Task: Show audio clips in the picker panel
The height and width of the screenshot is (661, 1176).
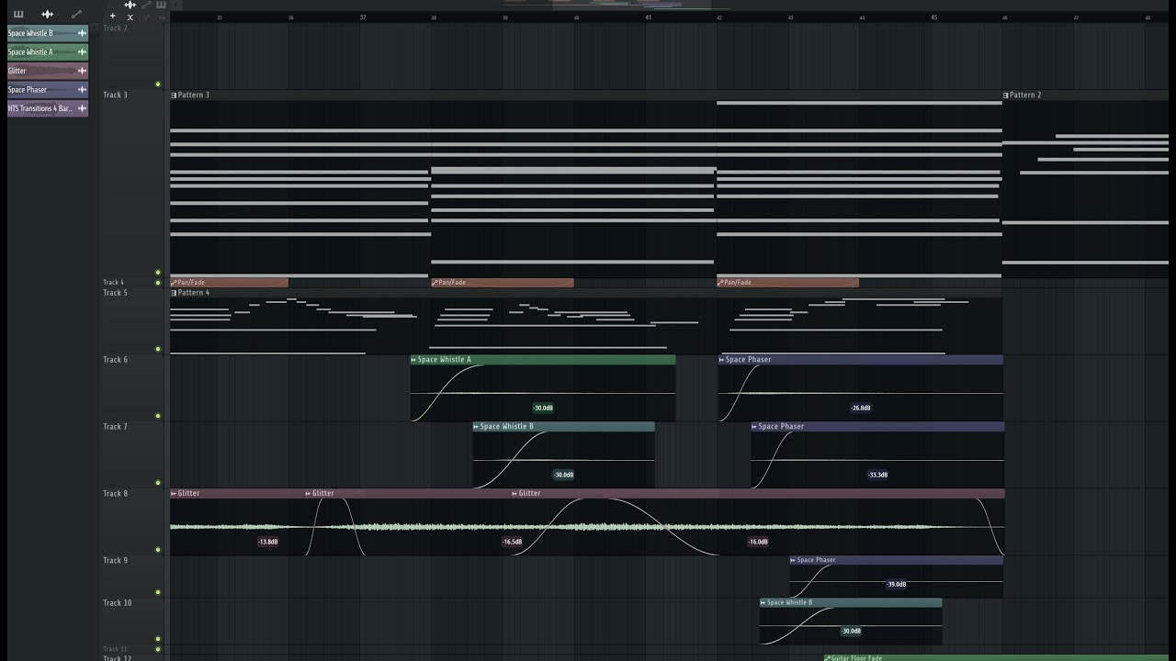Action: (48, 15)
